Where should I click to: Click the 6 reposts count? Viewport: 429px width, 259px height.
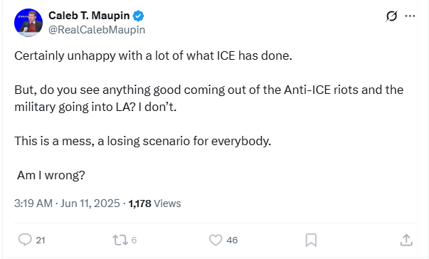[x=134, y=240]
